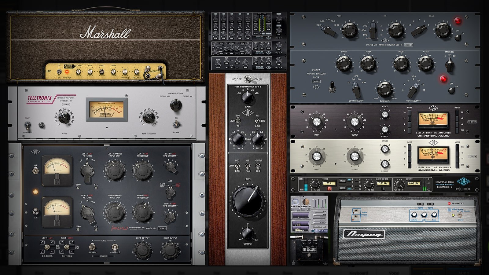This screenshot has width=489, height=275.
Task: Click the Pultec EQP-1A Bandwidth knob
Action: coord(385,89)
